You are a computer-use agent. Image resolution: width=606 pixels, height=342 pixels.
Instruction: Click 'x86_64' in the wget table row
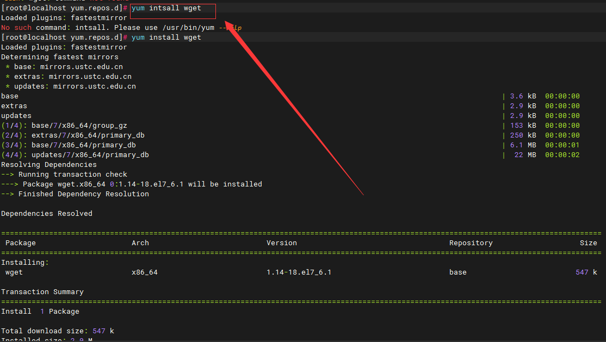click(145, 272)
